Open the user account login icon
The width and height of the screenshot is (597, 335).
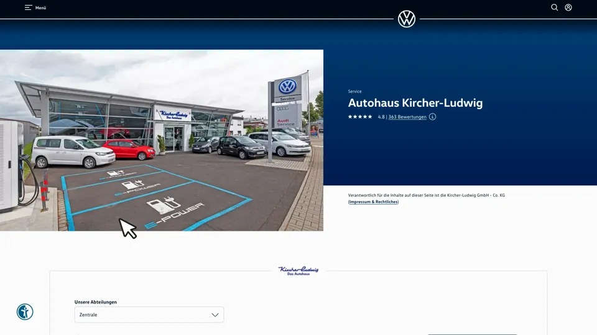[x=568, y=7]
